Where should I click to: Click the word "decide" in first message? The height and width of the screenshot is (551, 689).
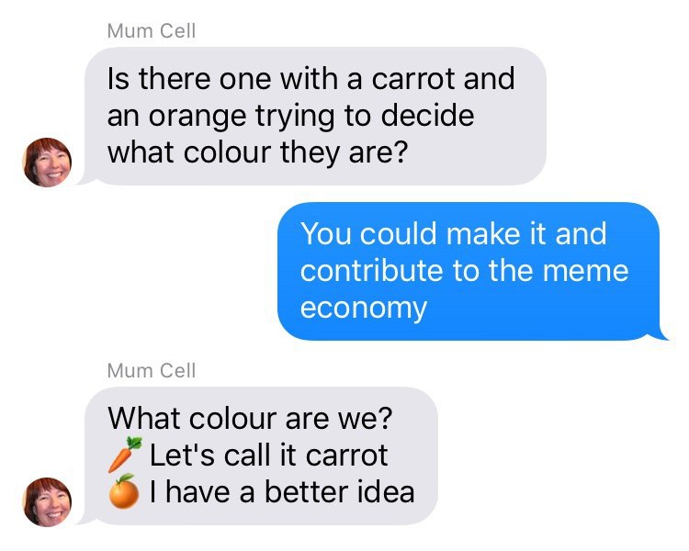[427, 116]
